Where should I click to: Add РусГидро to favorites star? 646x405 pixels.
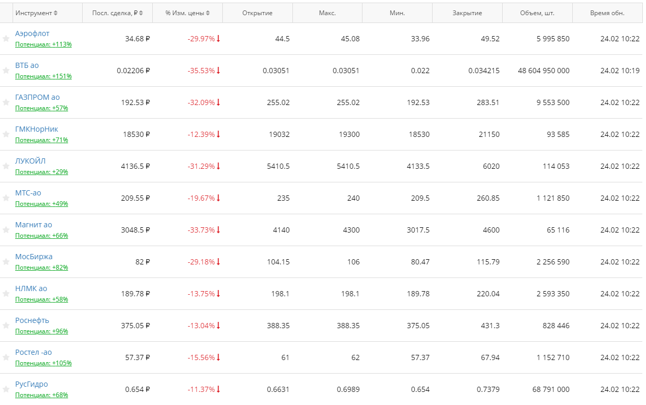coord(6,389)
